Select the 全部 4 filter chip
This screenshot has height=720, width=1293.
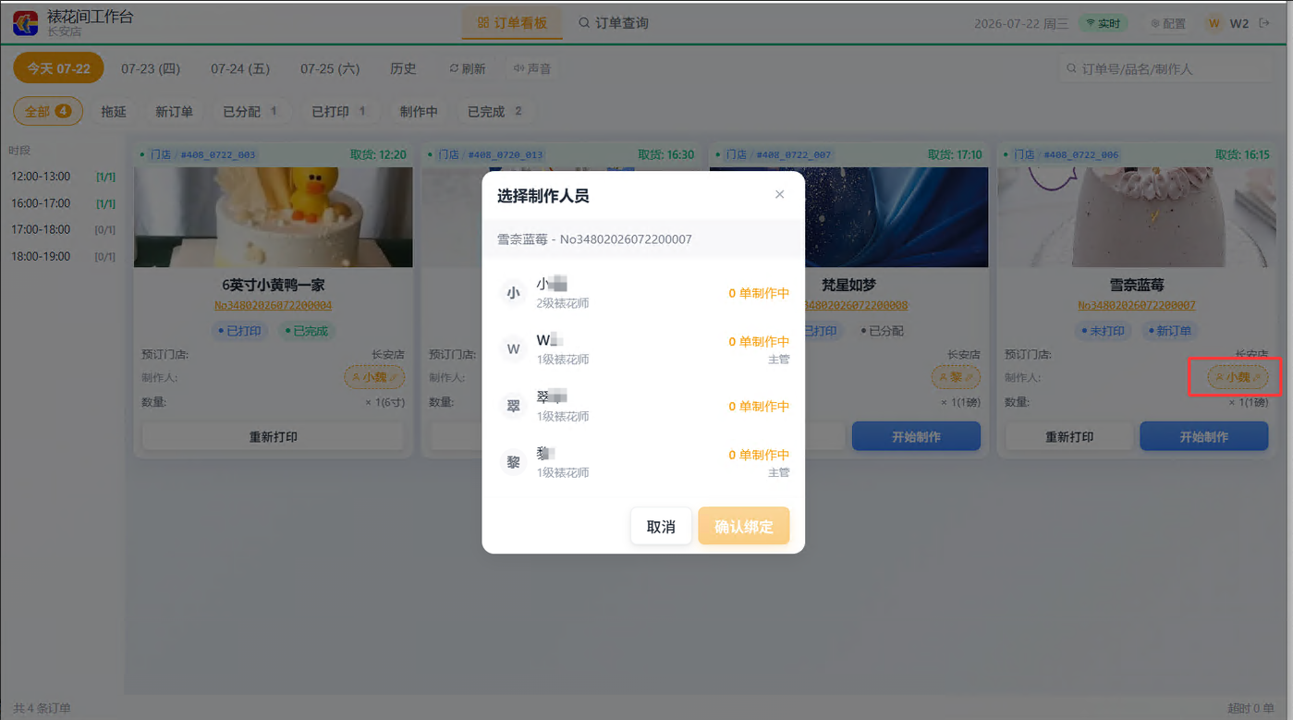48,111
